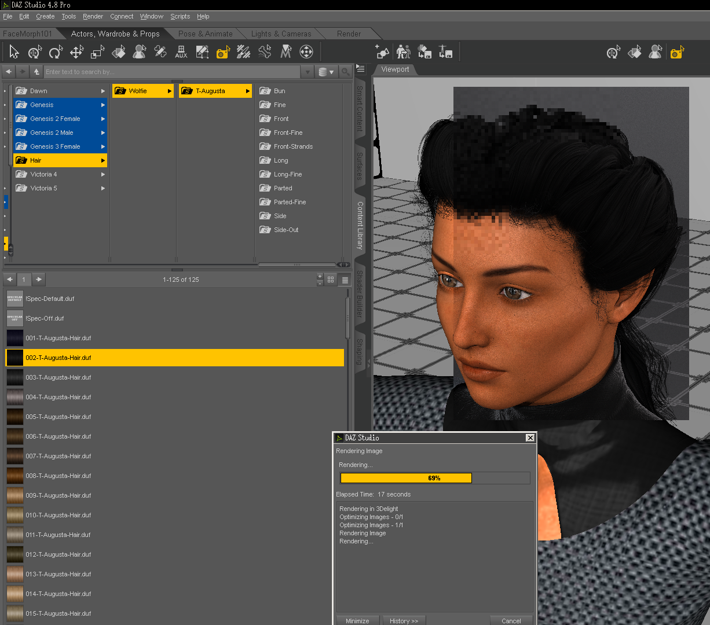This screenshot has width=710, height=625.
Task: Show render History details
Action: tap(404, 620)
